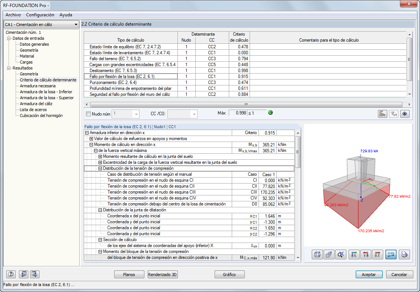
Task: Open Armadura necesaria results
Action: pyautogui.click(x=38, y=86)
